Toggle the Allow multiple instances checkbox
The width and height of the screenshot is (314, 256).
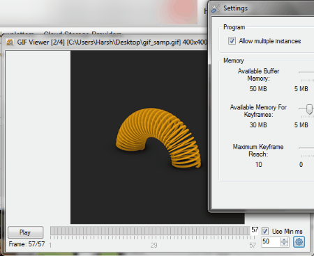232,41
